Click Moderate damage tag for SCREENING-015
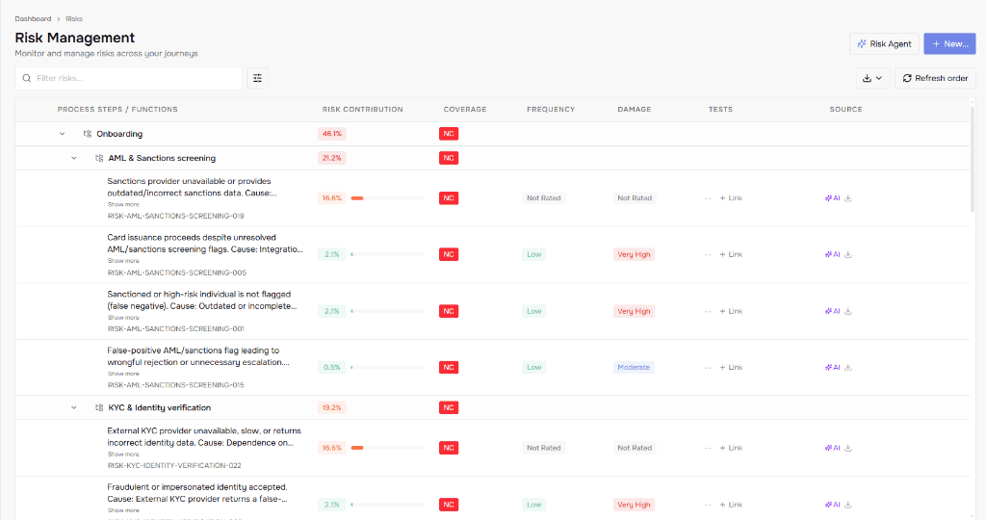This screenshot has width=986, height=520. 634,367
